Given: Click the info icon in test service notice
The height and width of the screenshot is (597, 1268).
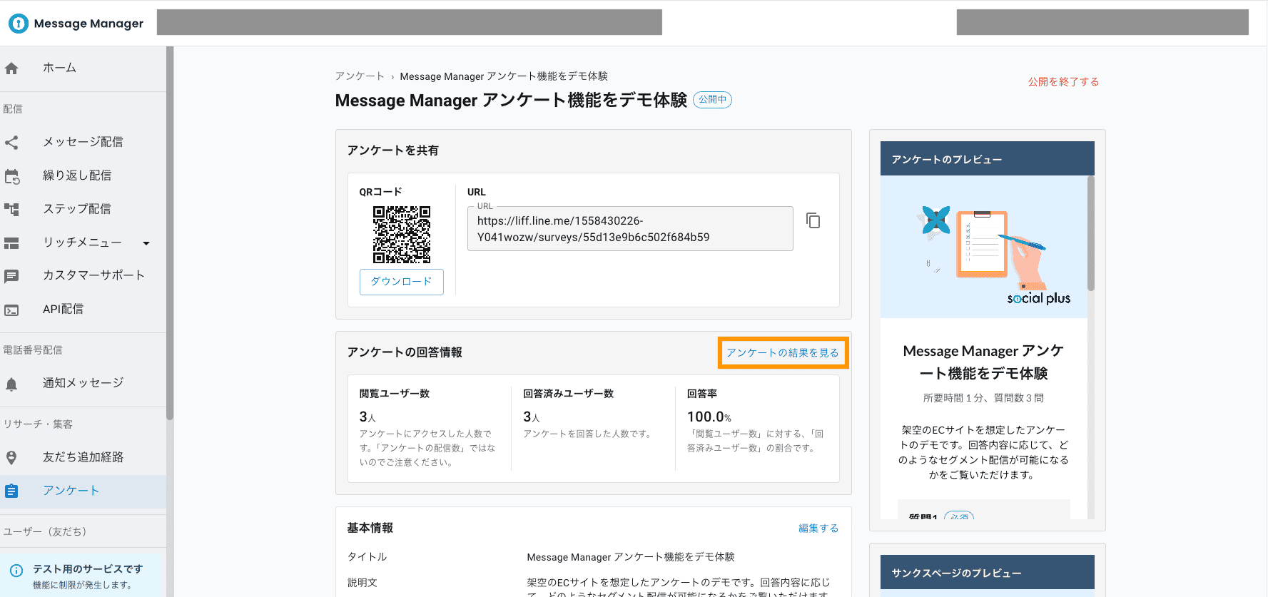Looking at the screenshot, I should pos(16,571).
